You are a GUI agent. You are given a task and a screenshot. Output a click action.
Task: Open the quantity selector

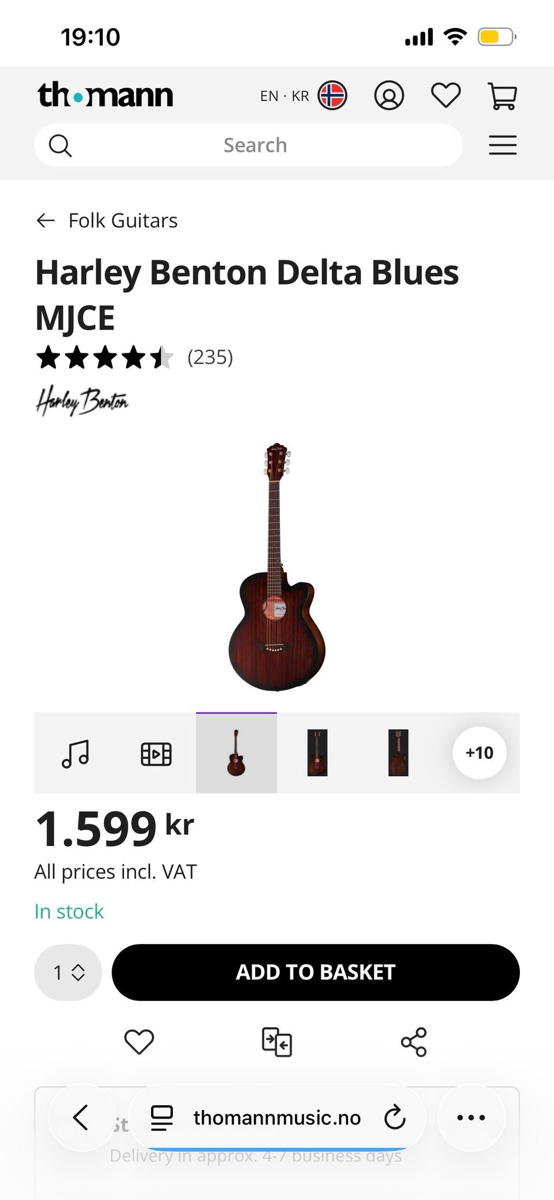coord(68,972)
